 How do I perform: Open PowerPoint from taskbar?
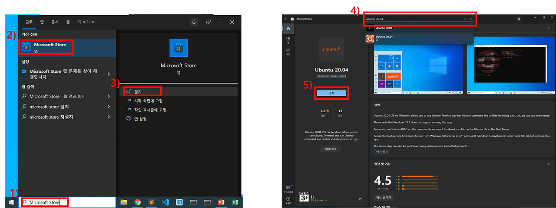point(221,202)
